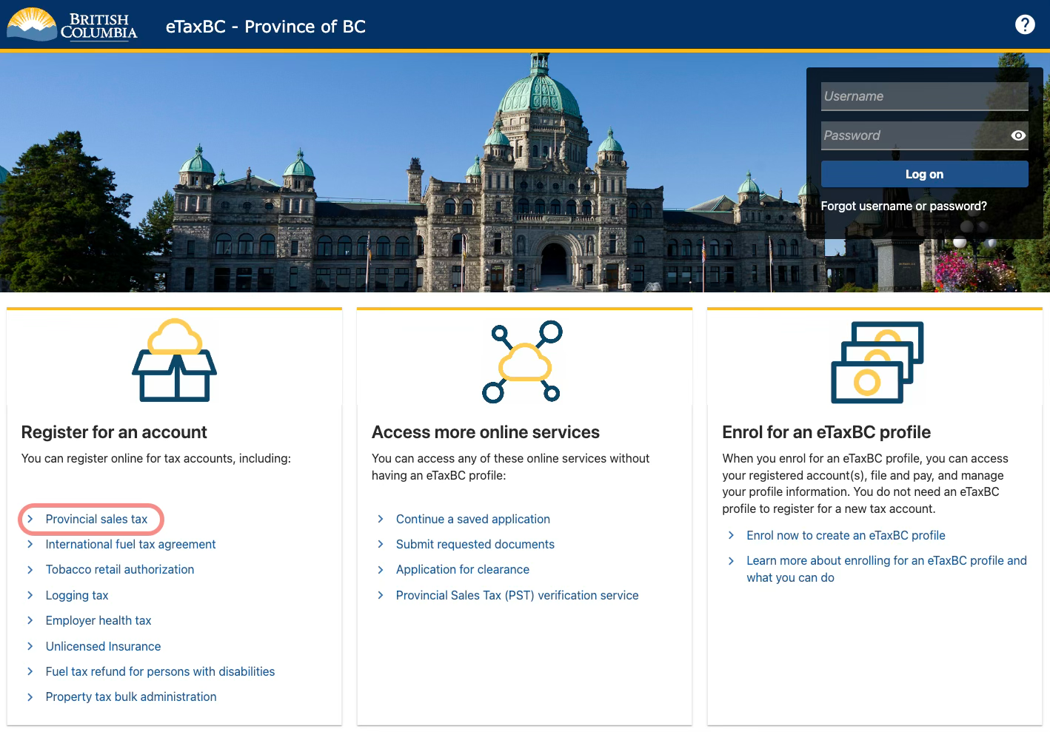This screenshot has width=1050, height=732.
Task: Type in the Username field
Action: tap(923, 96)
